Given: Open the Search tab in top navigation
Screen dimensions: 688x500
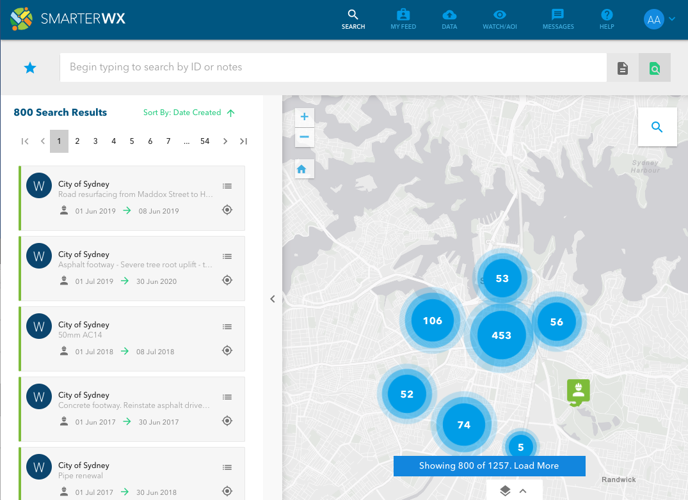Looking at the screenshot, I should [x=353, y=20].
